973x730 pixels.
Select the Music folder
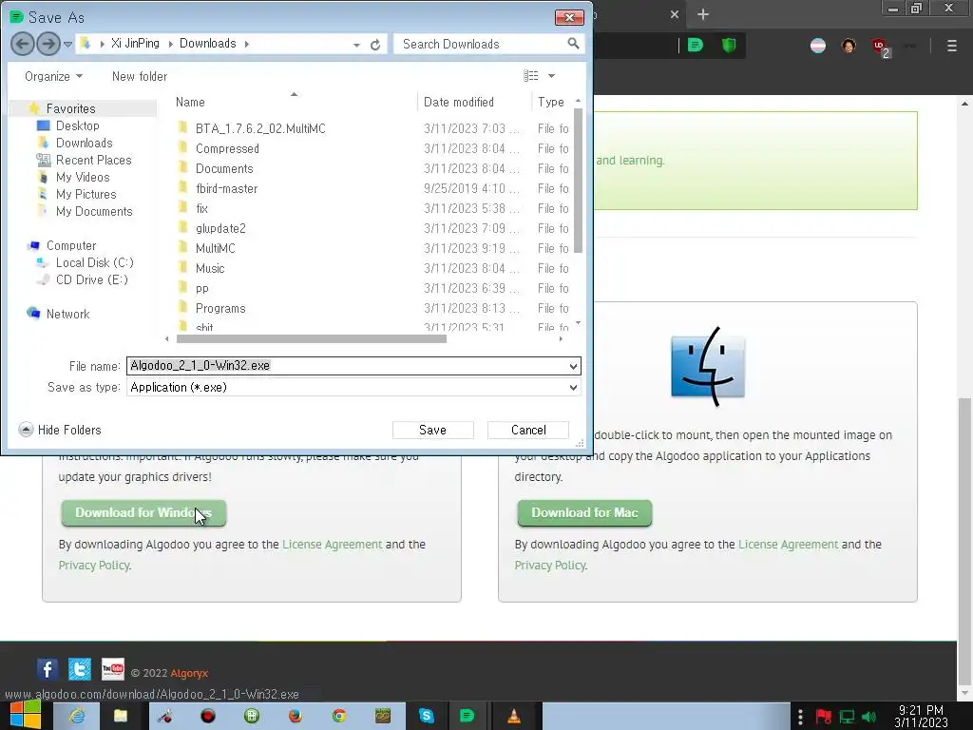210,268
